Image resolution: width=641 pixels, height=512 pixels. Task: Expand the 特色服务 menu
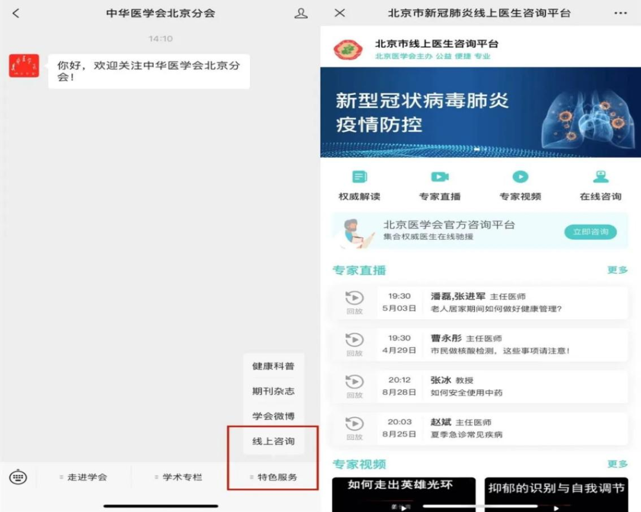coord(275,476)
